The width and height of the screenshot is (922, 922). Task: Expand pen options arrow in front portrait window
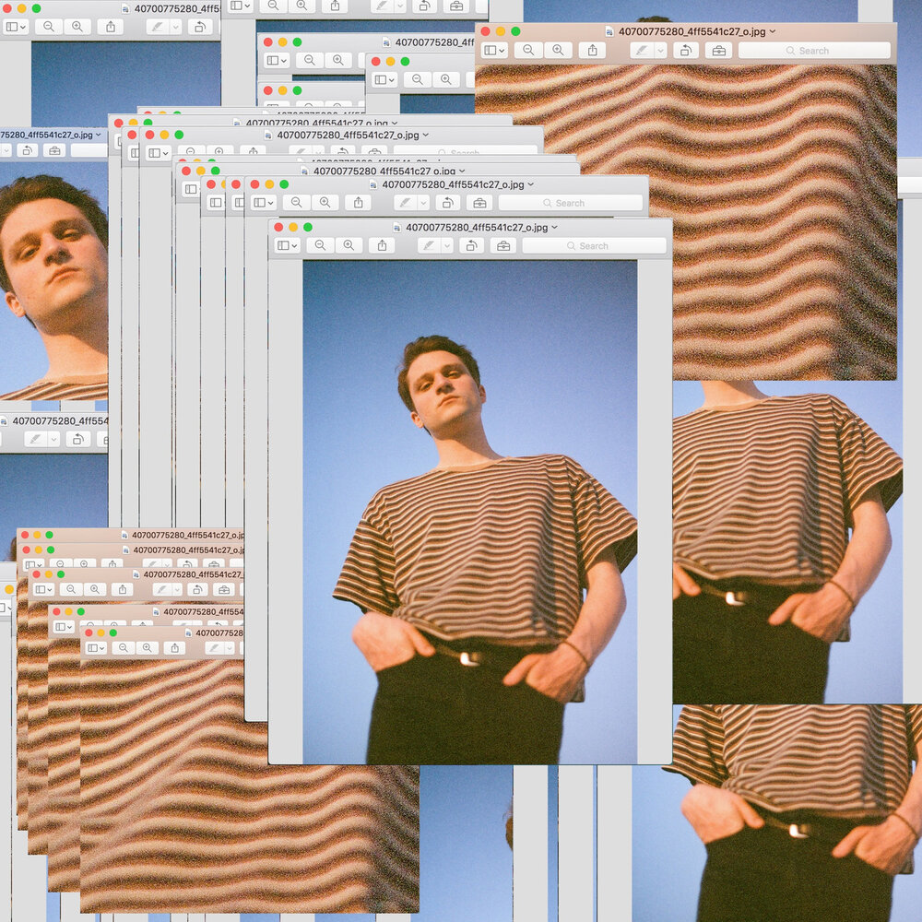447,246
